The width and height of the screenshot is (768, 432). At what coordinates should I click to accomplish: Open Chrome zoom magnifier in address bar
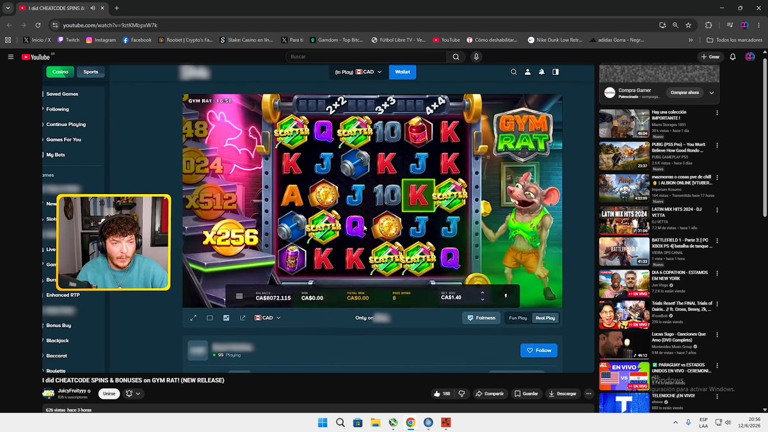tap(676, 25)
